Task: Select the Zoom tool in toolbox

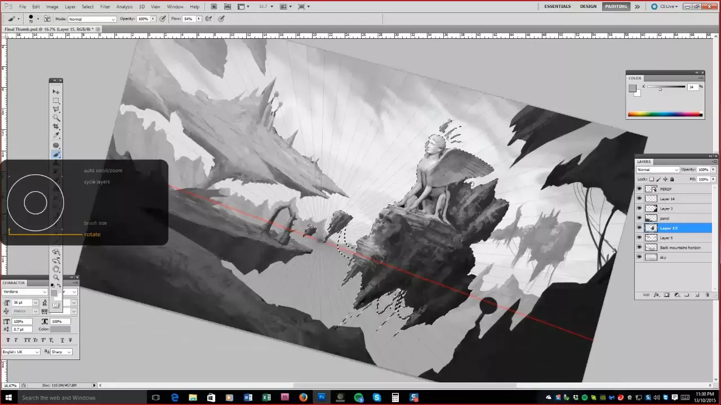Action: tap(56, 277)
